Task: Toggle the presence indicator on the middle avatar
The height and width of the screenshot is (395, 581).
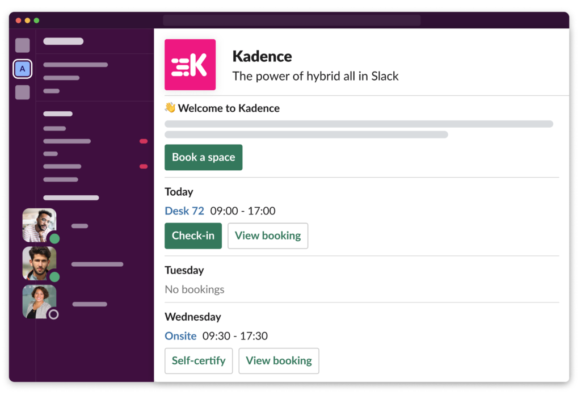Action: click(x=53, y=278)
